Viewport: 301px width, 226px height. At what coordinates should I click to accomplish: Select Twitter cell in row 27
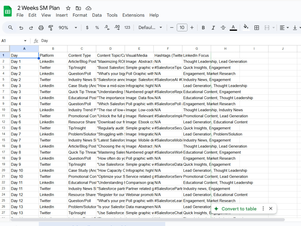53,213
